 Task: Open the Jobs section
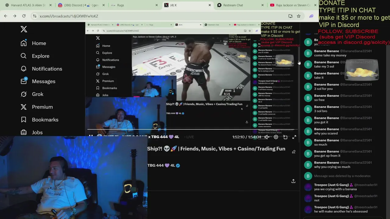pos(31,132)
